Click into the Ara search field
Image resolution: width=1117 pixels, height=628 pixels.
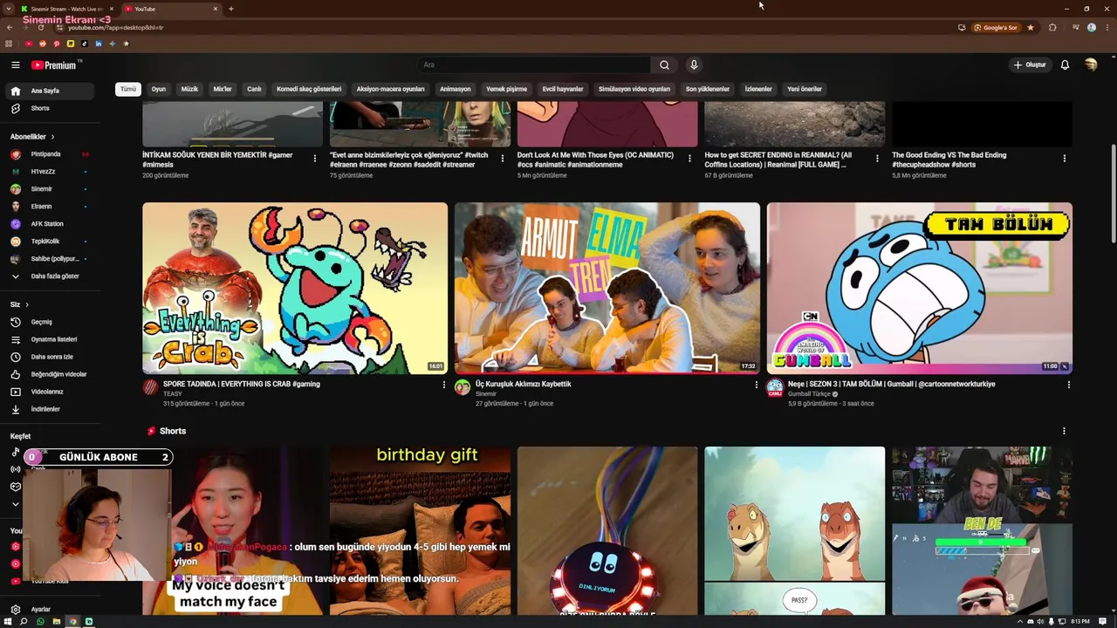532,65
